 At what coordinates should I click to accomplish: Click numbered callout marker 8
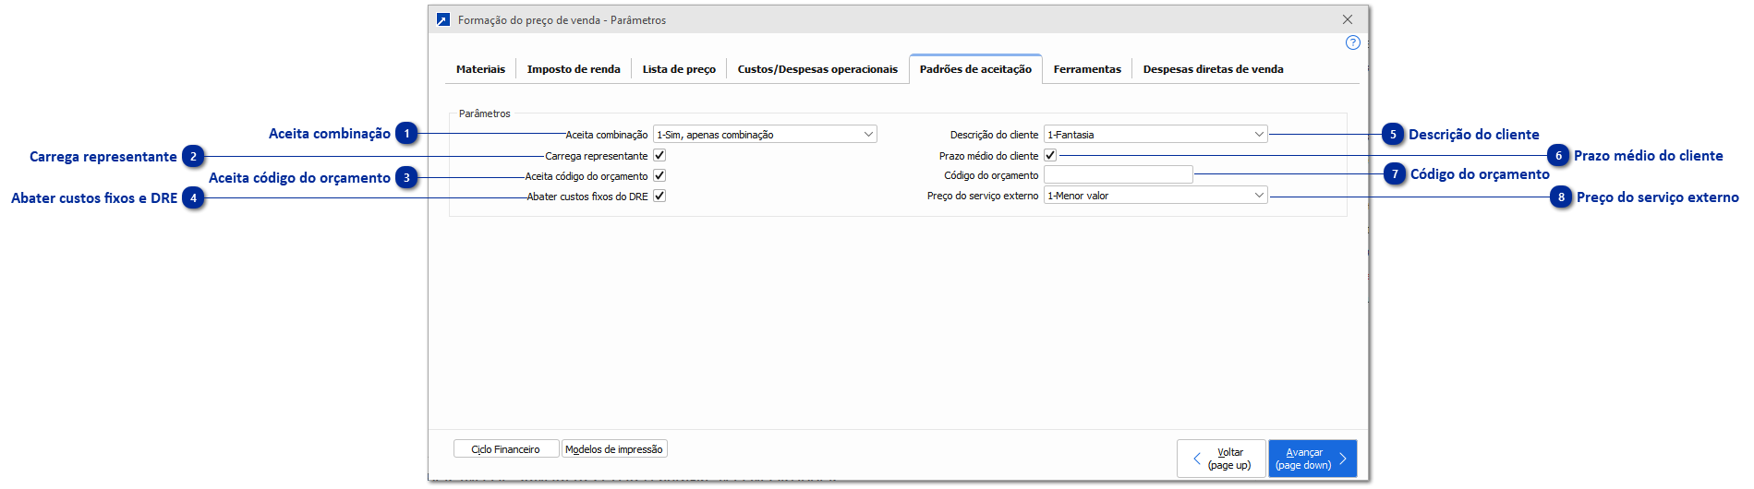coord(1561,197)
